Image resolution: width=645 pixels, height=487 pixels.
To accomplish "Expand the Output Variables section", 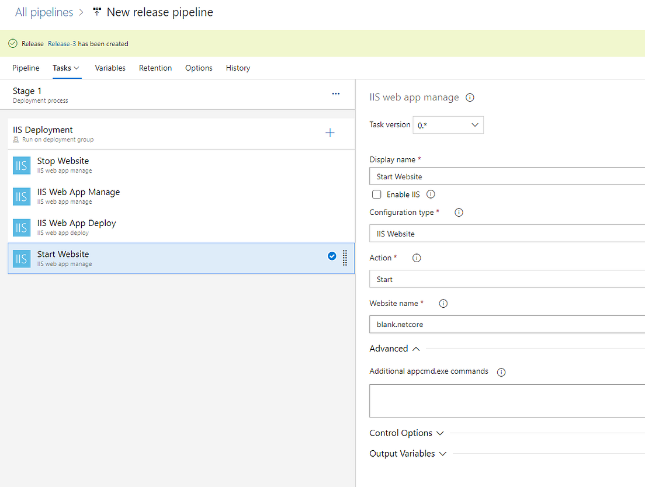I will tap(408, 454).
